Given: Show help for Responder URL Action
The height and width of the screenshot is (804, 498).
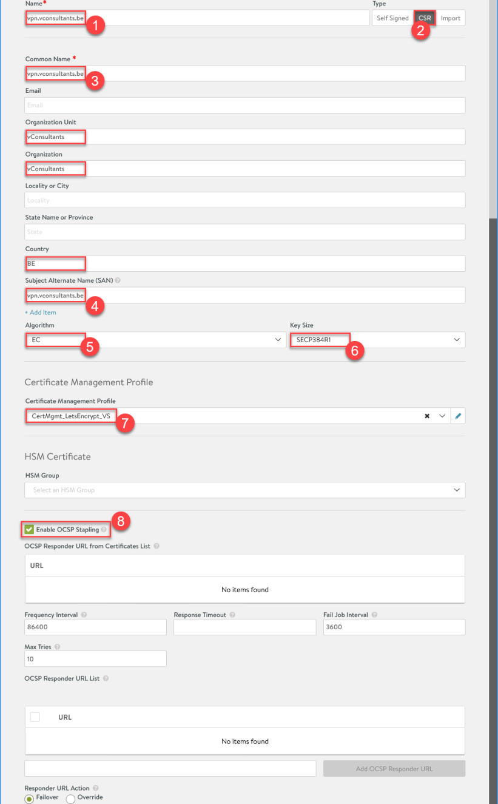Looking at the screenshot, I should click(96, 788).
